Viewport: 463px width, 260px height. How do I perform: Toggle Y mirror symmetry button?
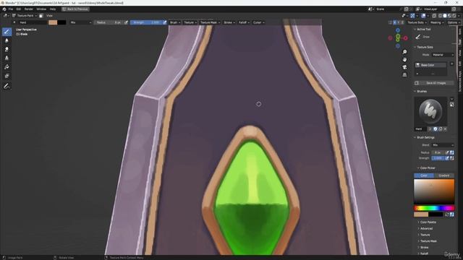[x=399, y=22]
